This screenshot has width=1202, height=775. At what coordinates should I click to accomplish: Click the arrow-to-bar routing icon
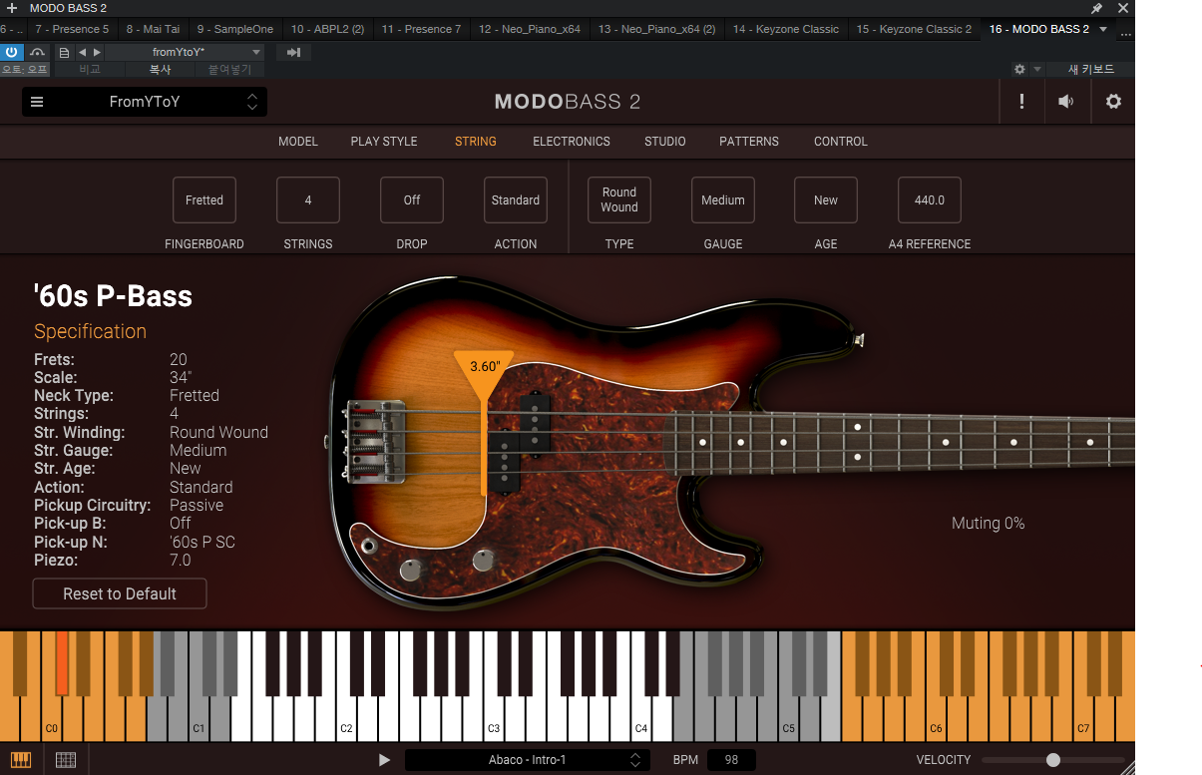[293, 52]
